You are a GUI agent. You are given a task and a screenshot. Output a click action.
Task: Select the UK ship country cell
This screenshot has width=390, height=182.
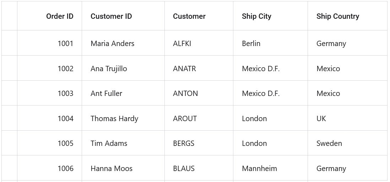tap(321, 119)
